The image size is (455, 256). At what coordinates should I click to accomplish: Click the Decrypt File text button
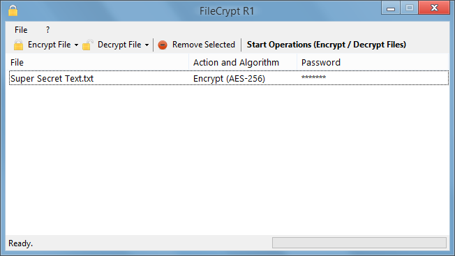119,45
